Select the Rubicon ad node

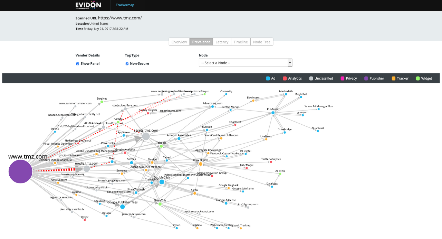[x=207, y=130]
